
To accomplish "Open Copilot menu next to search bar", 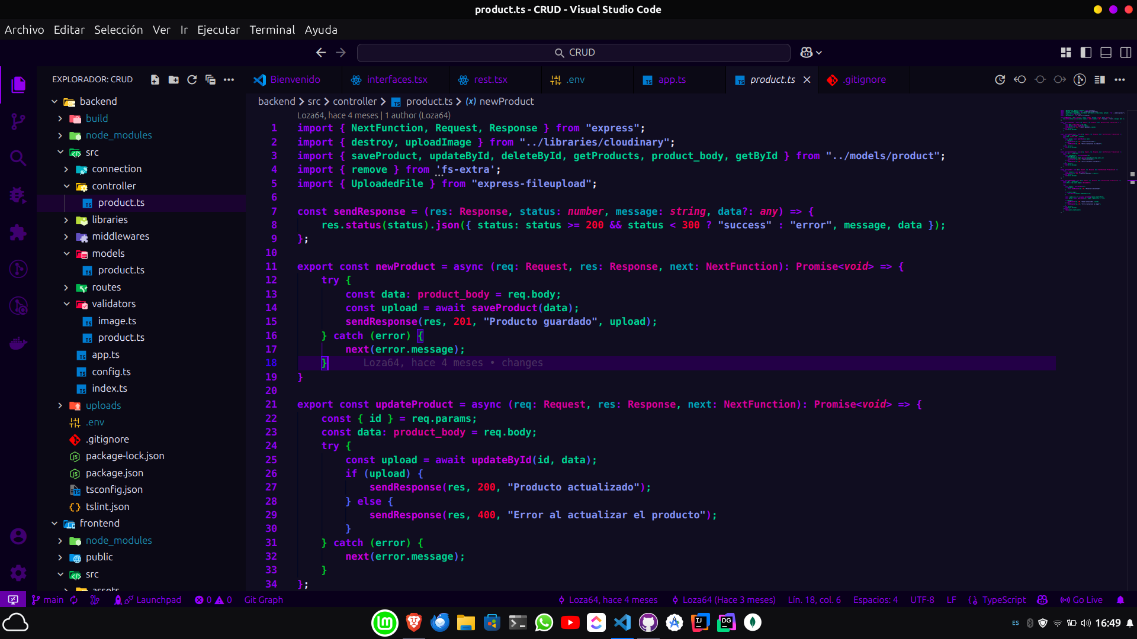I will click(x=811, y=53).
